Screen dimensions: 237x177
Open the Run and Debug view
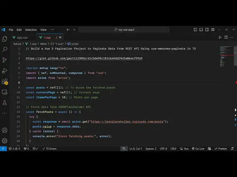pos(4,70)
